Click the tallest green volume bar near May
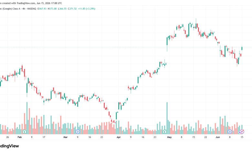Screen dimensions: 252x152 tap(167, 118)
